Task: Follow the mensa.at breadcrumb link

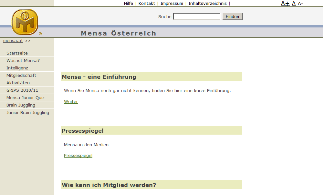Action: click(x=13, y=41)
